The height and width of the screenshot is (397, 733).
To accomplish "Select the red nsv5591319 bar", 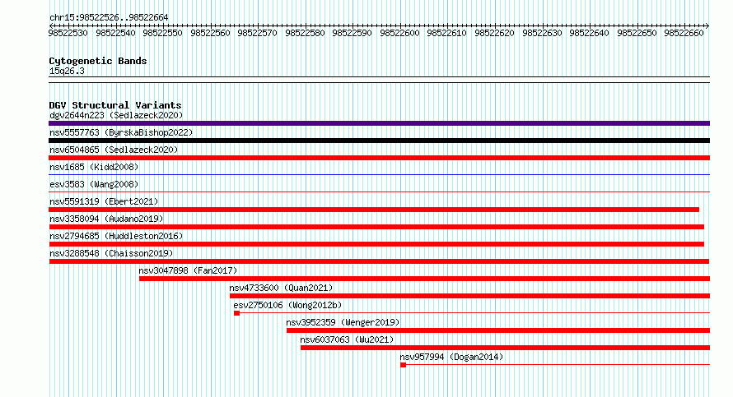I will click(x=374, y=210).
